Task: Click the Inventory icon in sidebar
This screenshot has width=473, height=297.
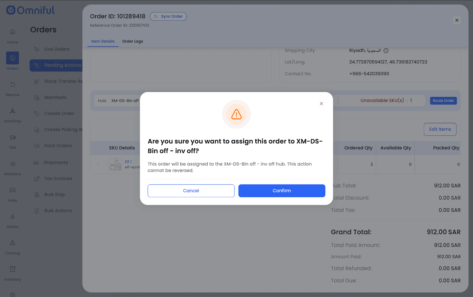Action: (x=12, y=269)
